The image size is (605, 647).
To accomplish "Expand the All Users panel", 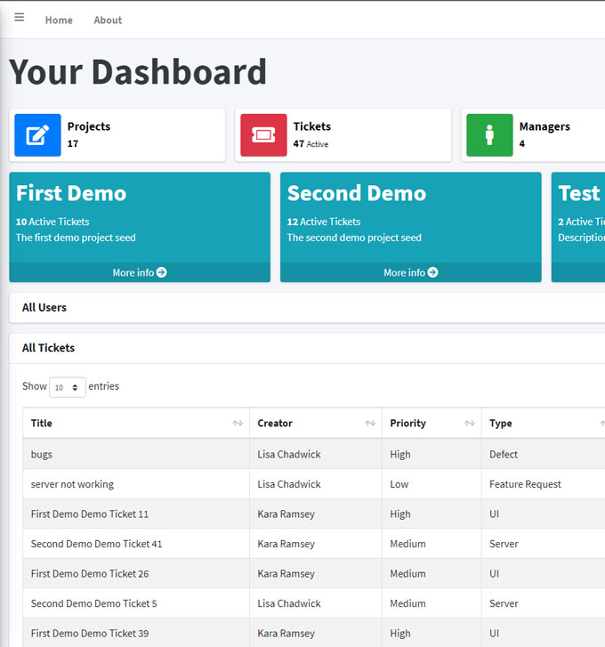I will [x=44, y=307].
